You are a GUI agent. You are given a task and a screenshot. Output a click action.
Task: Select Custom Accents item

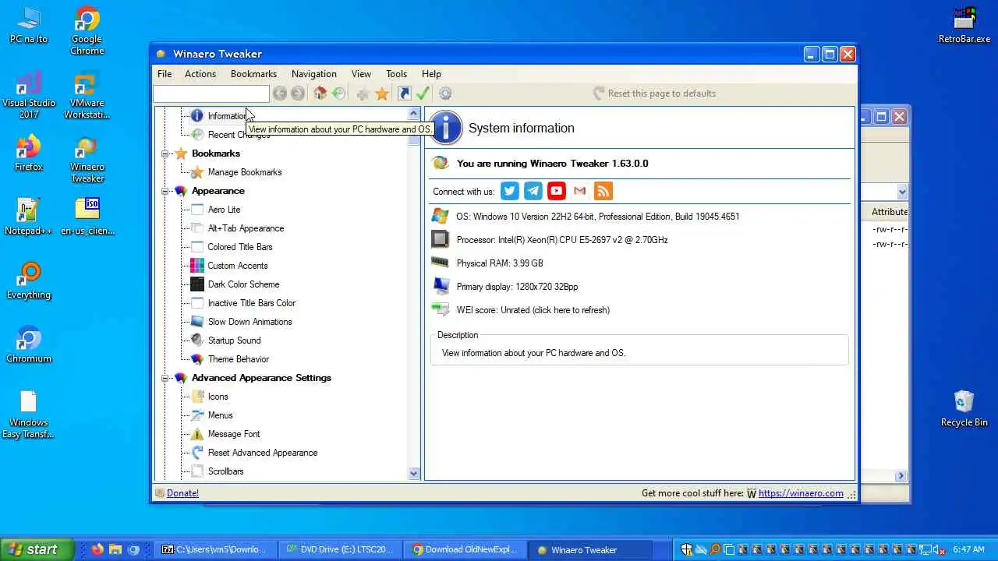(x=237, y=266)
